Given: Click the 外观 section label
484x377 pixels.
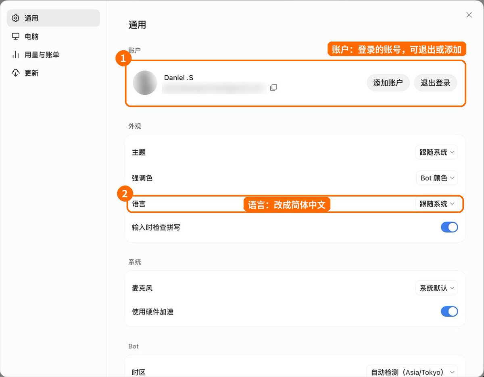Looking at the screenshot, I should point(135,126).
